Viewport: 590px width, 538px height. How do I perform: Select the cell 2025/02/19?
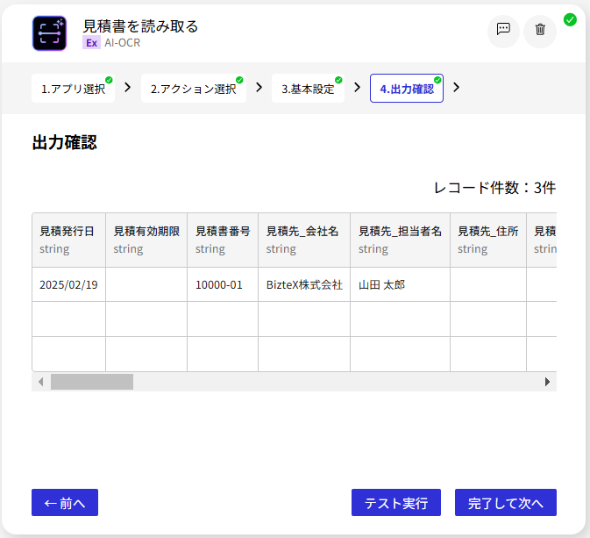69,284
